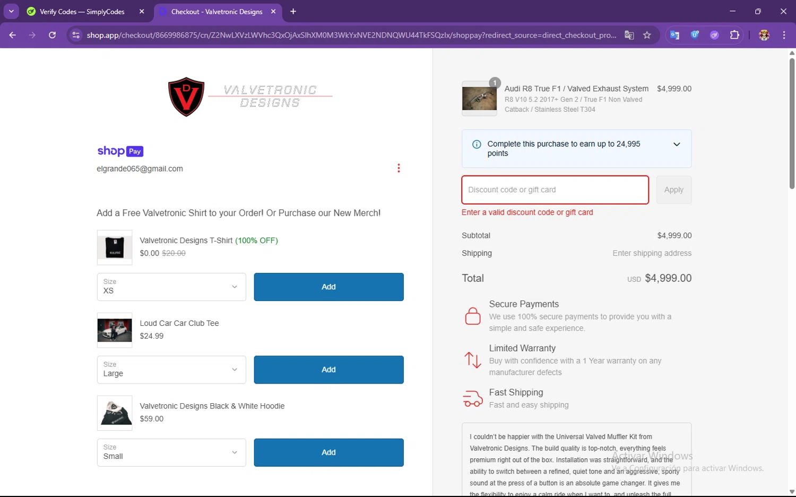Open Chrome's three-dot menu
This screenshot has width=796, height=497.
pos(784,35)
